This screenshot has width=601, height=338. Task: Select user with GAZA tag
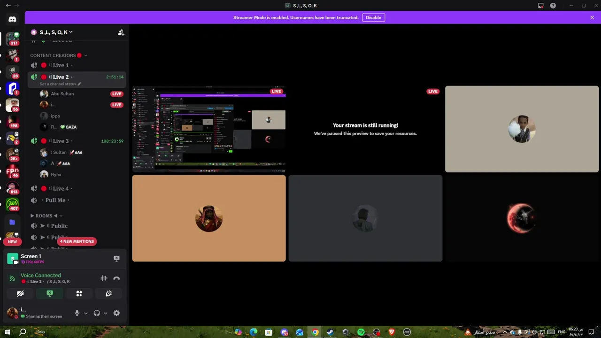point(81,127)
